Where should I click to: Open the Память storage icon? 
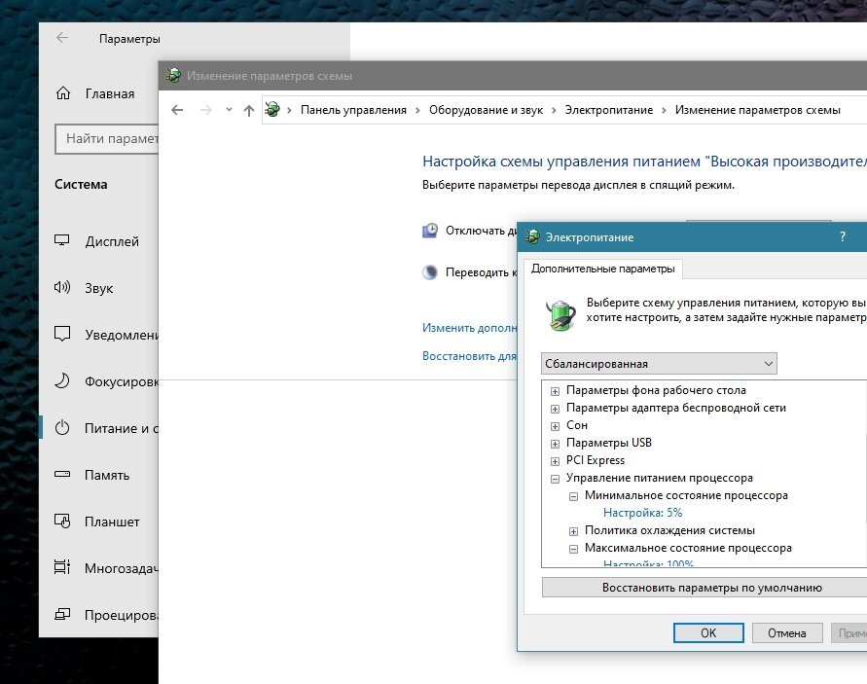(x=63, y=475)
